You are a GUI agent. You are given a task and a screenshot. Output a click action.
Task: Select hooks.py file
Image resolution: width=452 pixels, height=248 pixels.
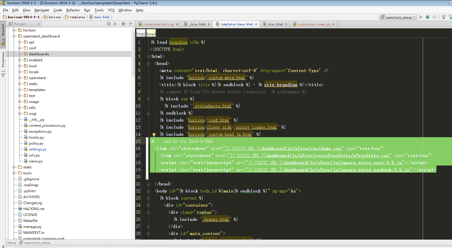[x=36, y=137]
